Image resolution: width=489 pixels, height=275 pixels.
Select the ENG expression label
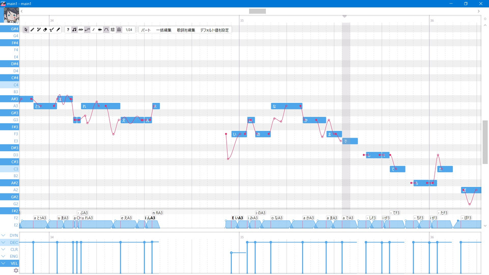pyautogui.click(x=14, y=256)
